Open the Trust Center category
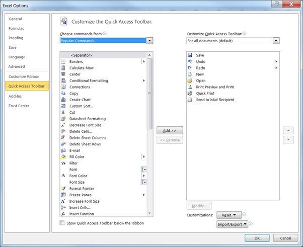303x247 pixels. coord(19,106)
